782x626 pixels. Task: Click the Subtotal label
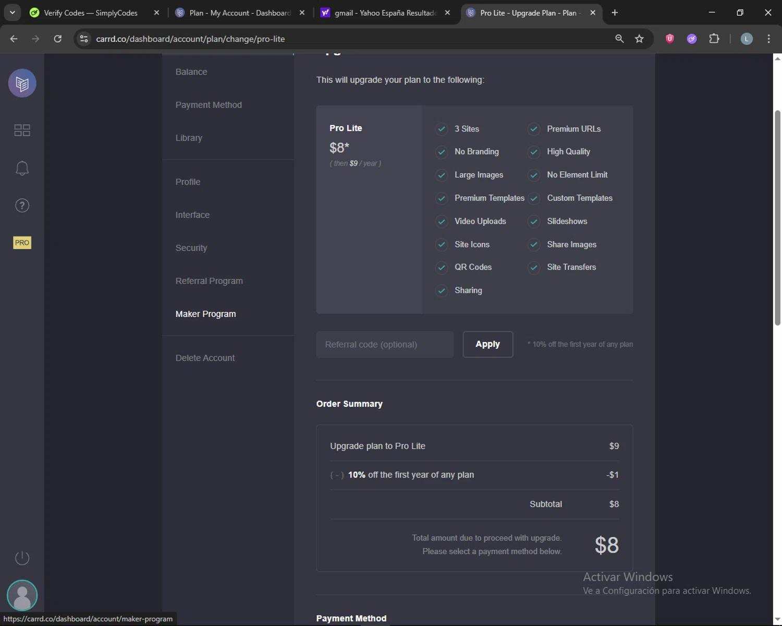(x=546, y=504)
